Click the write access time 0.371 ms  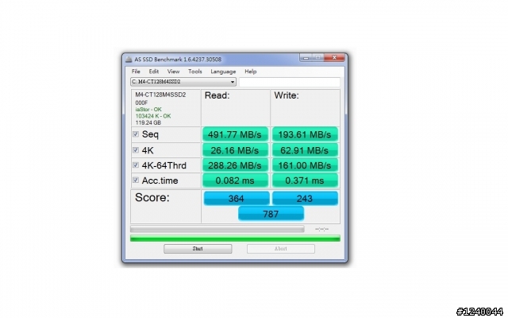(x=305, y=180)
